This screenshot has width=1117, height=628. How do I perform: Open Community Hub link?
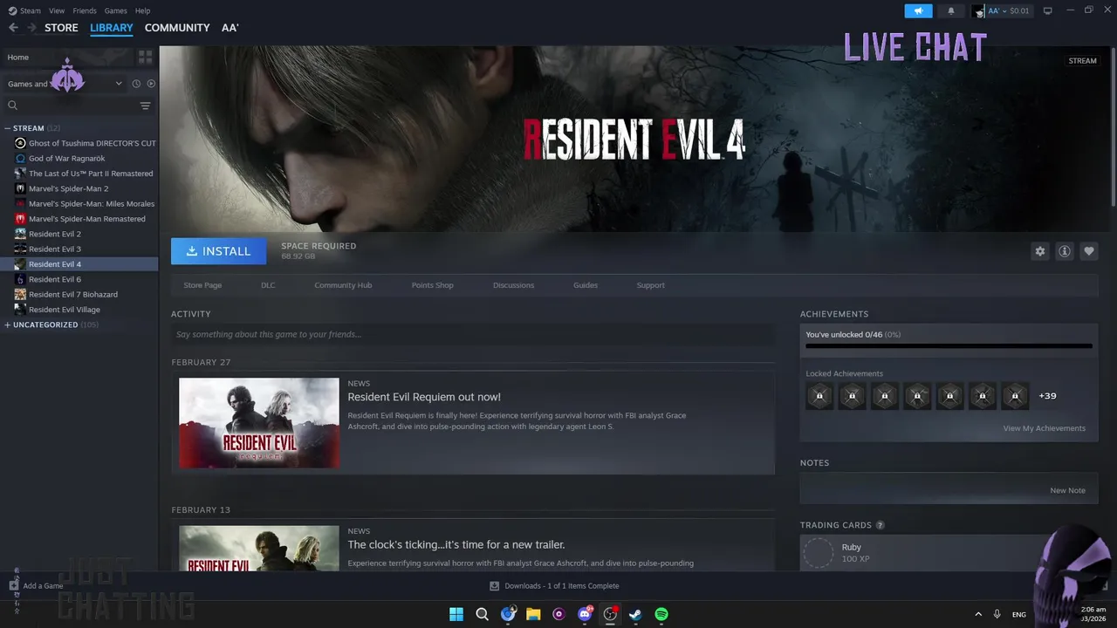[343, 285]
